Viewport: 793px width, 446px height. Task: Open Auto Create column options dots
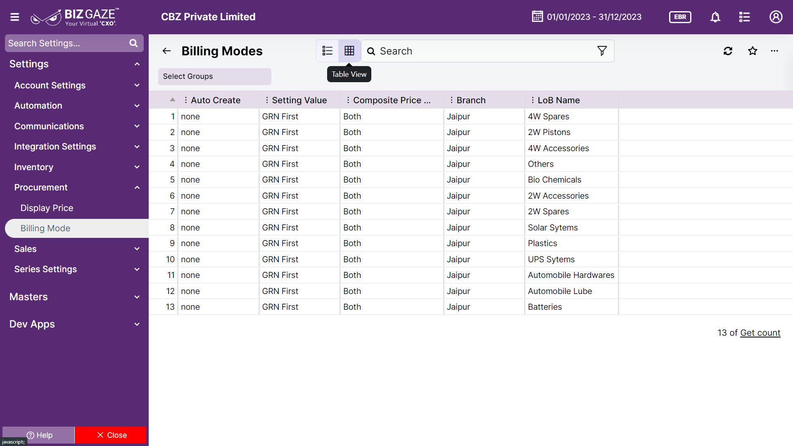186,100
